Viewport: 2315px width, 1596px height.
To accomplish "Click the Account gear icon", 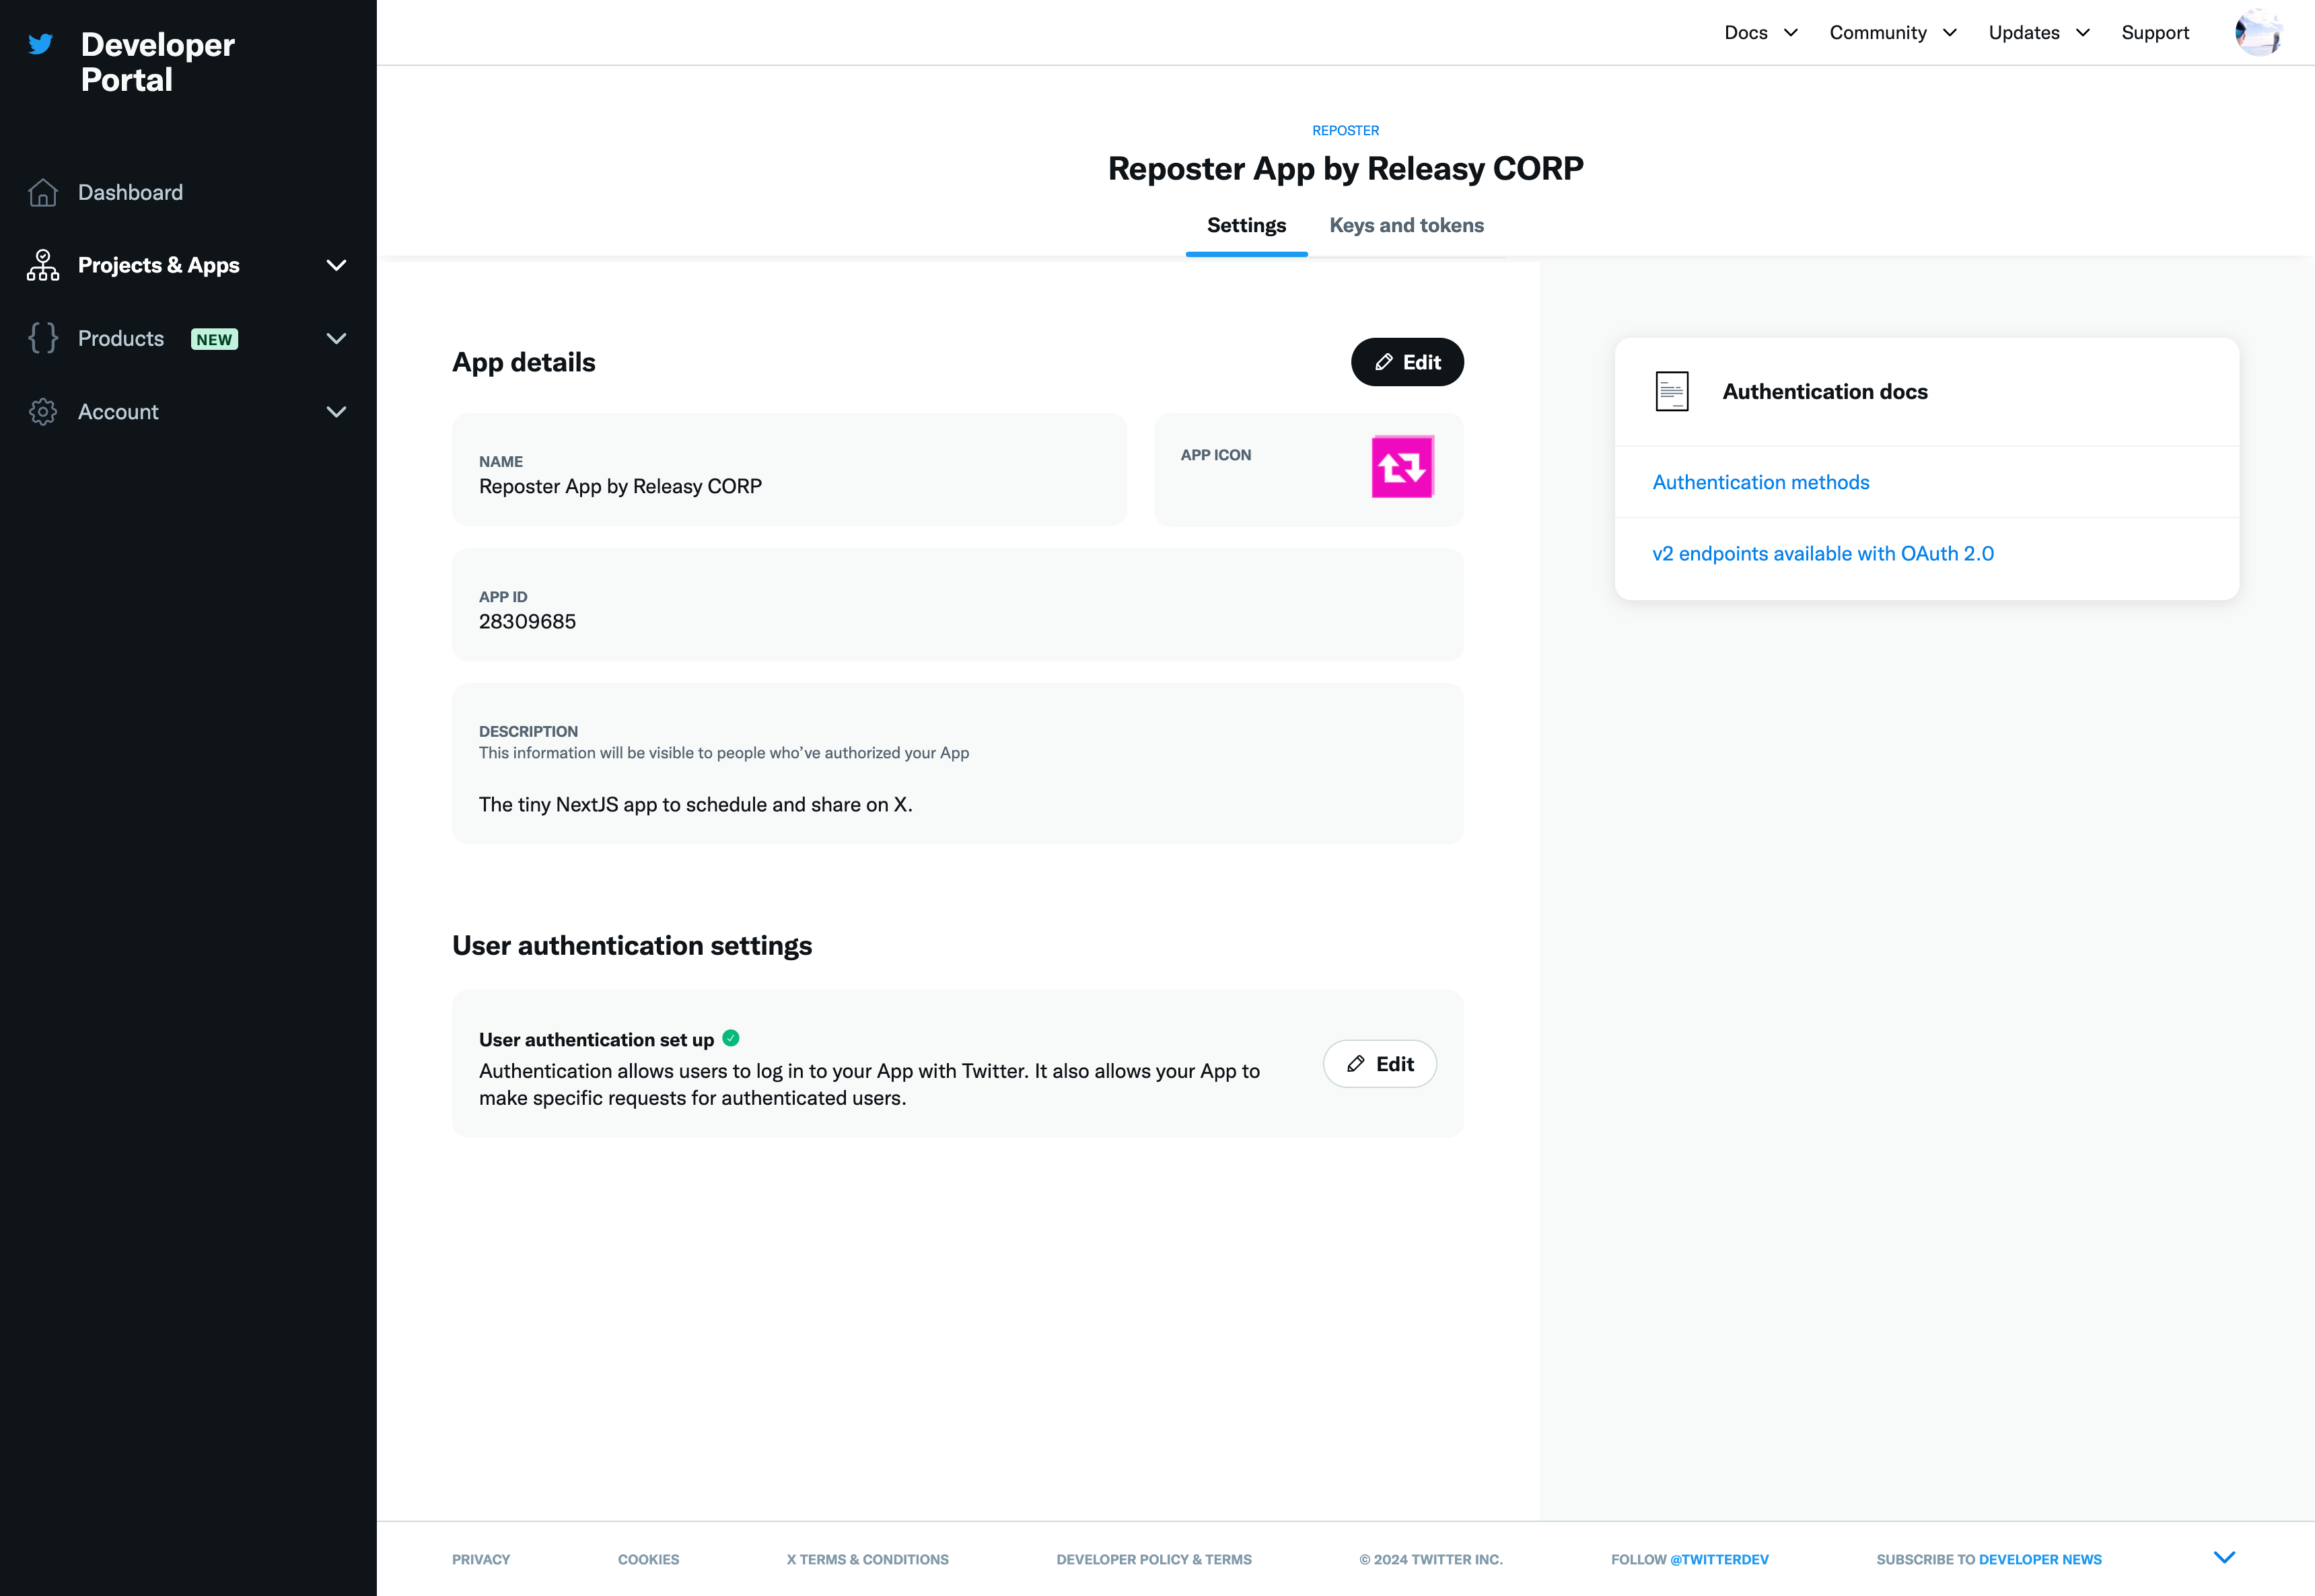I will pos(43,412).
